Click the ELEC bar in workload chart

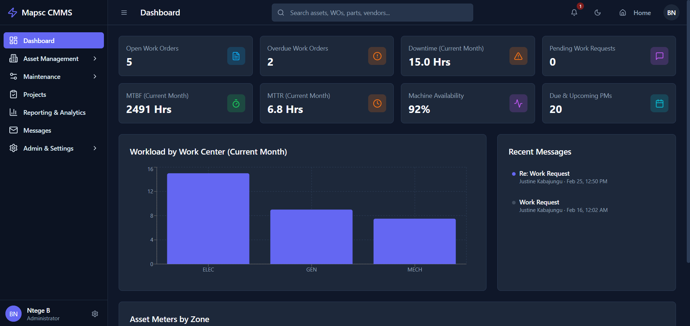click(208, 219)
